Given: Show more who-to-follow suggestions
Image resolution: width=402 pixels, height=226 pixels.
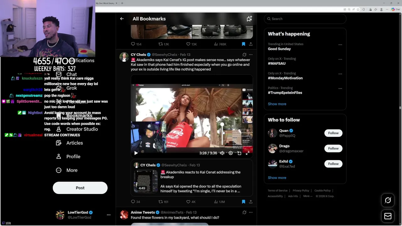Looking at the screenshot, I should [x=277, y=178].
